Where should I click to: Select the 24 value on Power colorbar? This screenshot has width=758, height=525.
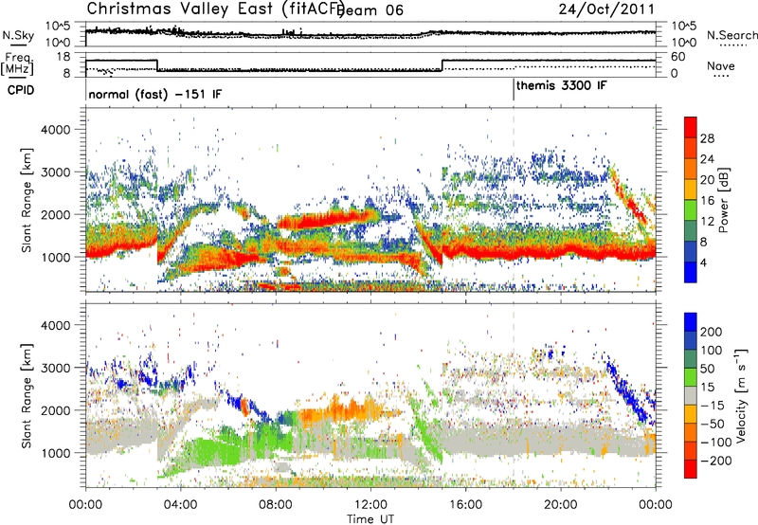click(707, 159)
